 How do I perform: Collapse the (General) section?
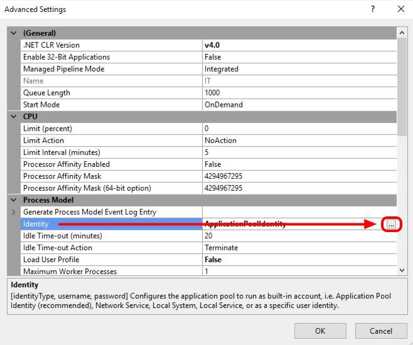(14, 33)
